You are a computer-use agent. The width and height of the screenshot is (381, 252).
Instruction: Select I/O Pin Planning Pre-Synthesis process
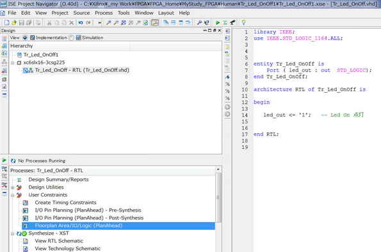(x=88, y=210)
